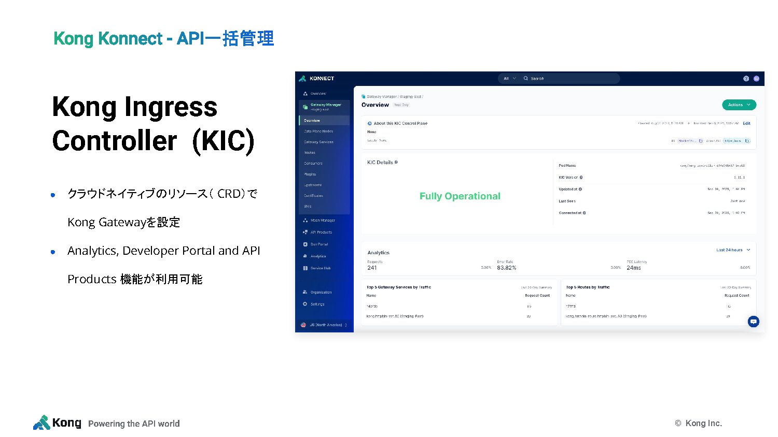Copy the control plane ID value
The width and height of the screenshot is (778, 437).
click(x=701, y=141)
